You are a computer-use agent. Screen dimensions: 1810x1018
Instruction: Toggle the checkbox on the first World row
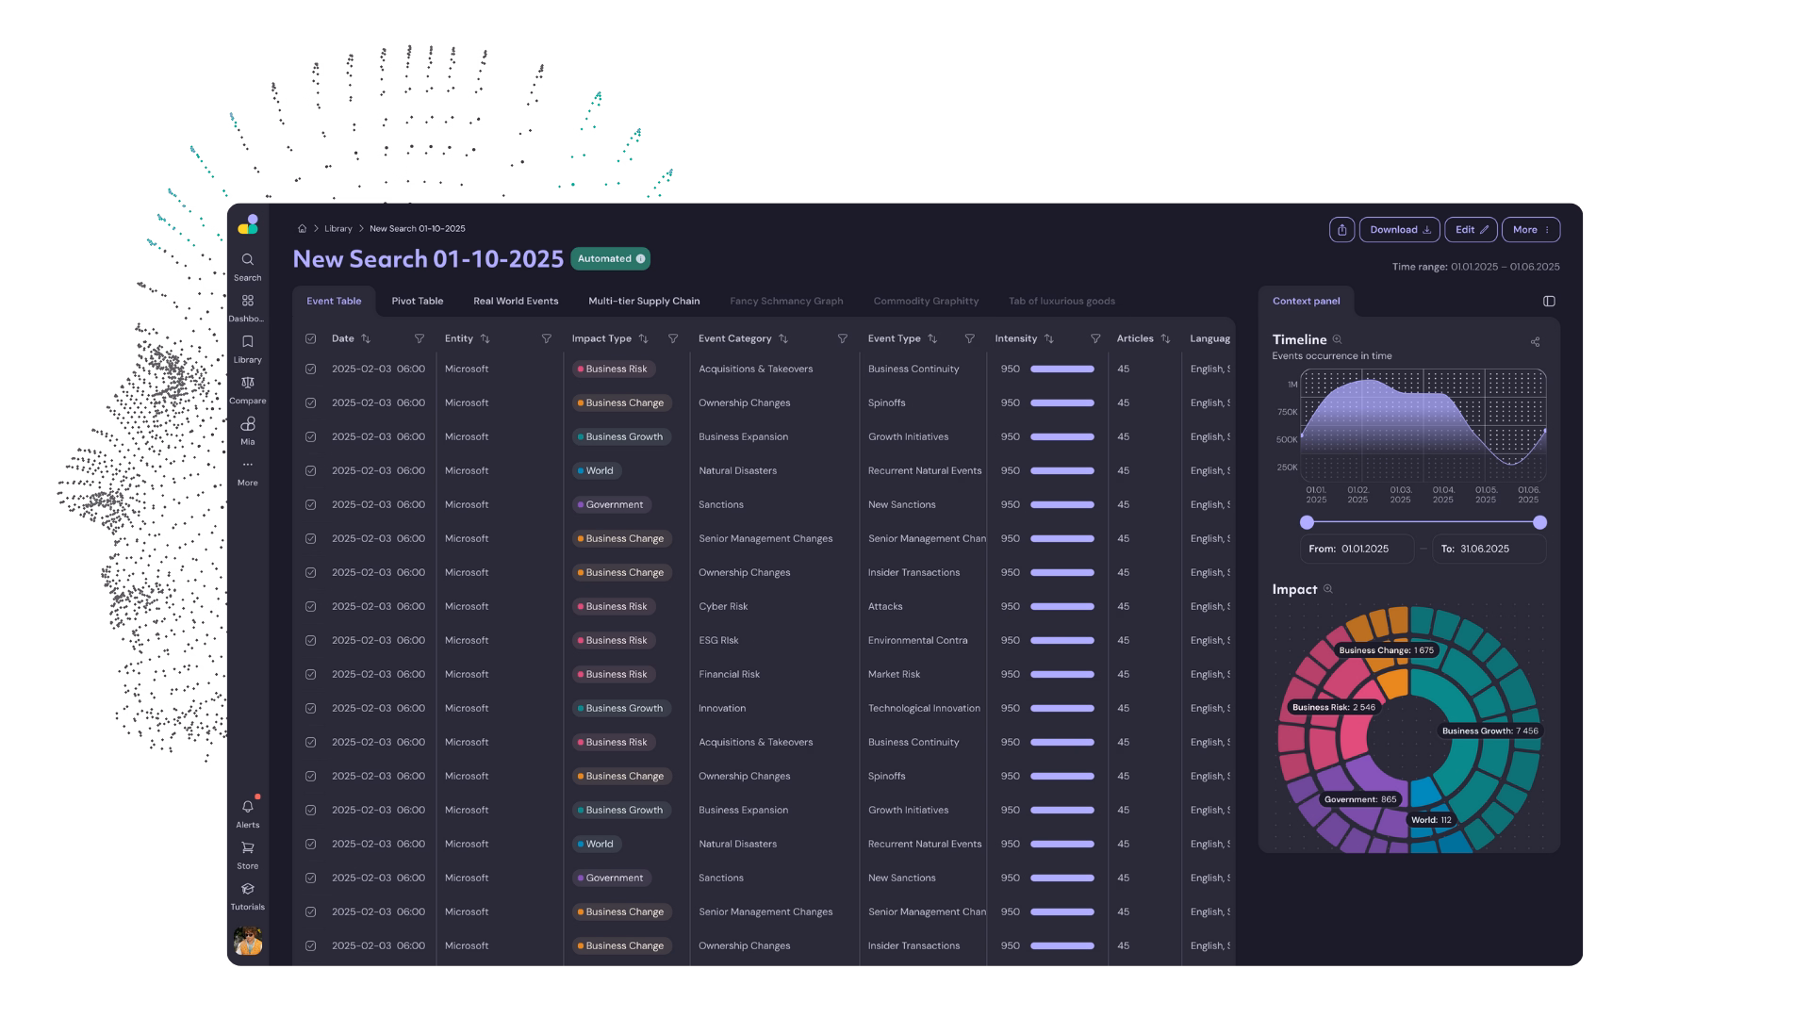[x=311, y=471]
